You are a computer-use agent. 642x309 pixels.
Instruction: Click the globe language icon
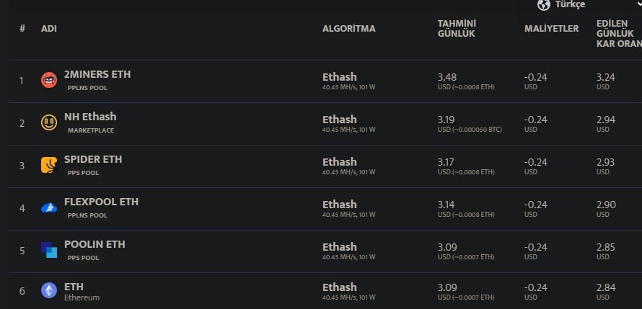(x=544, y=5)
